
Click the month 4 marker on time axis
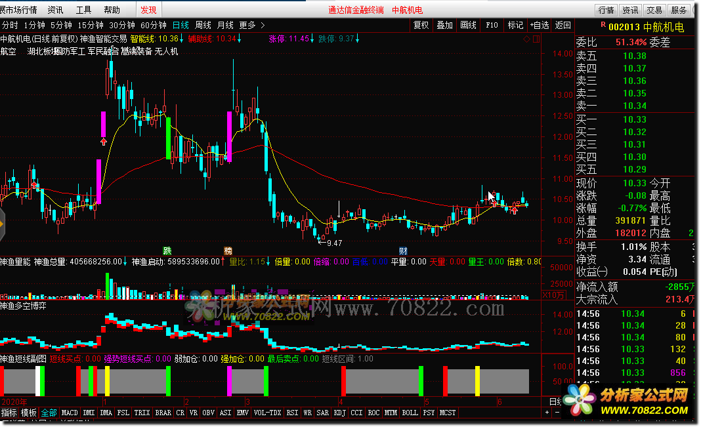click(340, 401)
